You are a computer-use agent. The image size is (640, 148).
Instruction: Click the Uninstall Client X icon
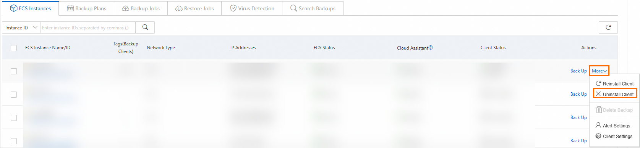[x=598, y=94]
